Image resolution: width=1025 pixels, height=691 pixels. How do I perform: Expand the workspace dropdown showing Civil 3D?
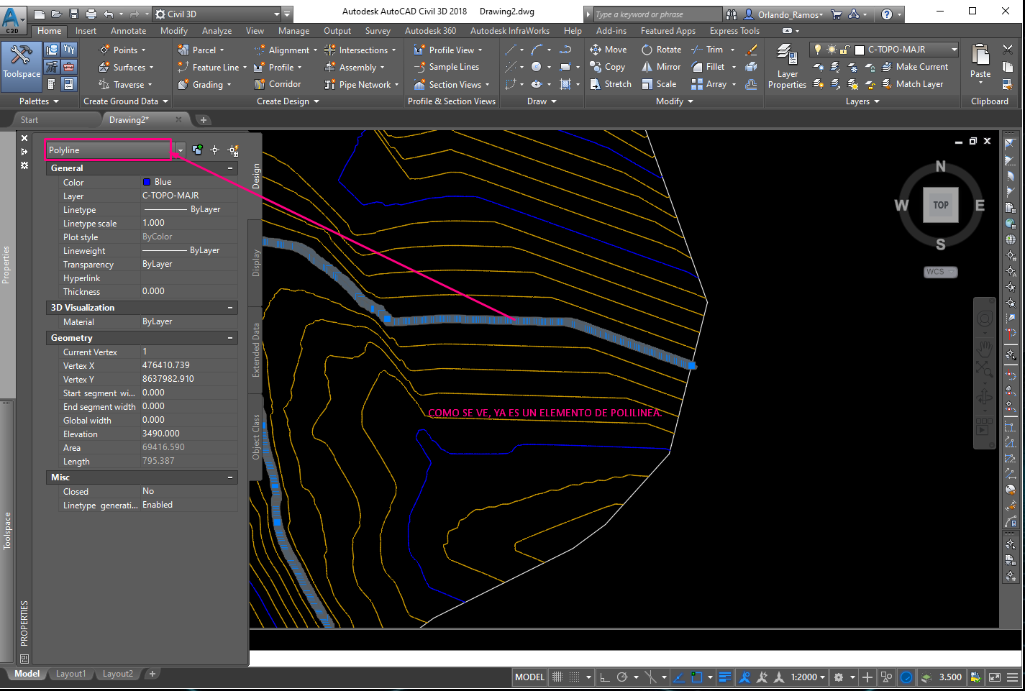pyautogui.click(x=277, y=13)
